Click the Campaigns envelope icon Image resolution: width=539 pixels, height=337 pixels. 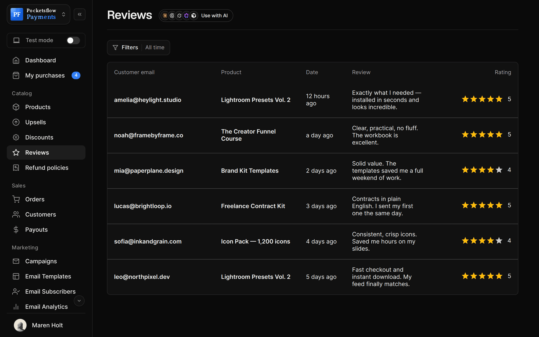coord(16,261)
